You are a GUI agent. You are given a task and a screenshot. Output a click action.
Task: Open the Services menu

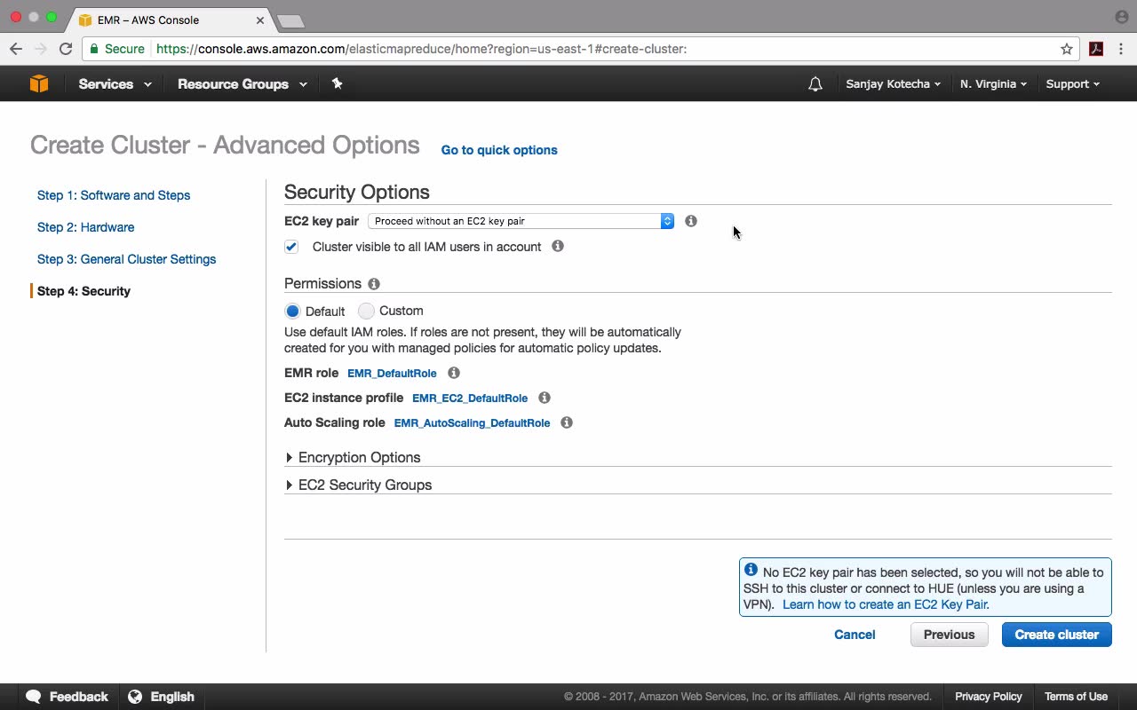(115, 84)
